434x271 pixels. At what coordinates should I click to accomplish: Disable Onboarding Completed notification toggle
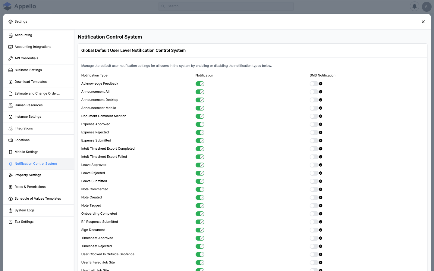[x=200, y=214]
